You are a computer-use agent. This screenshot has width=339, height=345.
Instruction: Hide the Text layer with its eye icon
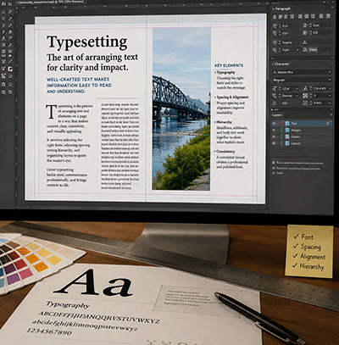[x=274, y=124]
